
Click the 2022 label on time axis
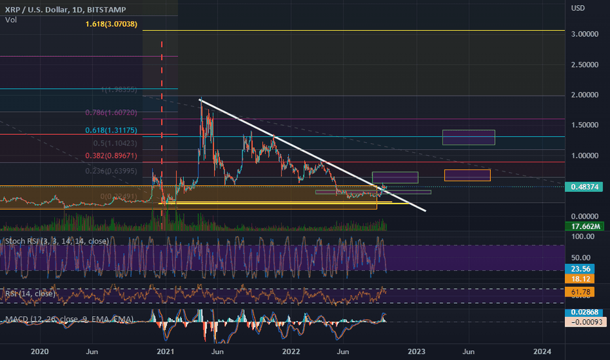tap(291, 352)
